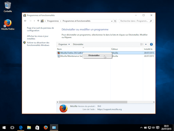Open File Explorer from the taskbar
174x131 pixels.
click(x=29, y=128)
